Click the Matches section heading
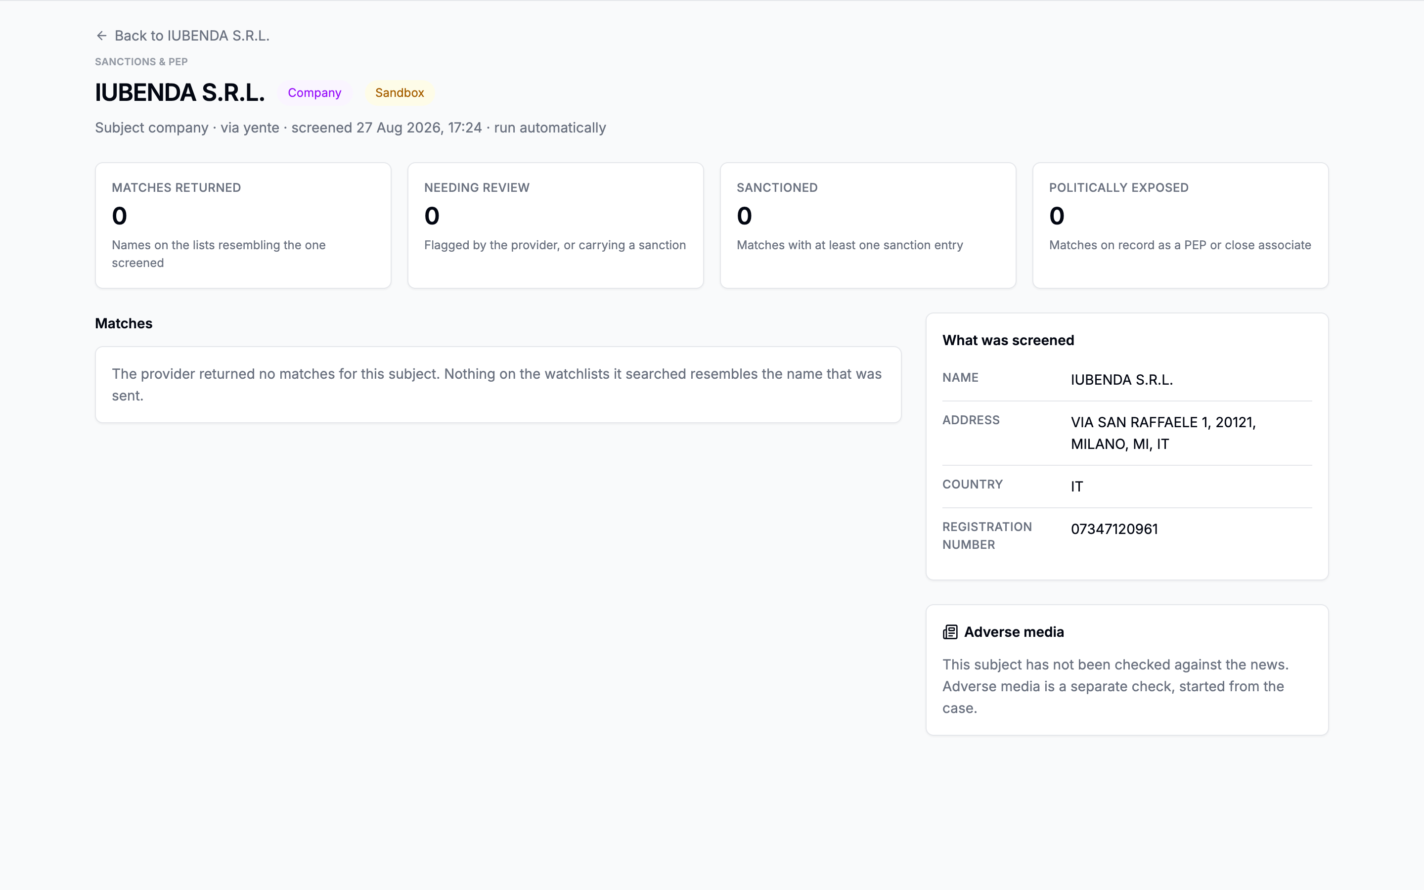 point(124,324)
